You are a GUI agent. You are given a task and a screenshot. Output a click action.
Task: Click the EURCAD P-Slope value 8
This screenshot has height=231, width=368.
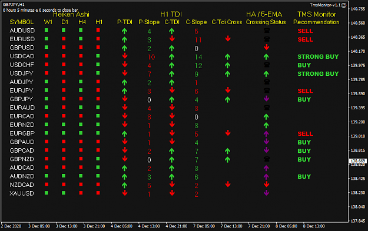pyautogui.click(x=149, y=117)
